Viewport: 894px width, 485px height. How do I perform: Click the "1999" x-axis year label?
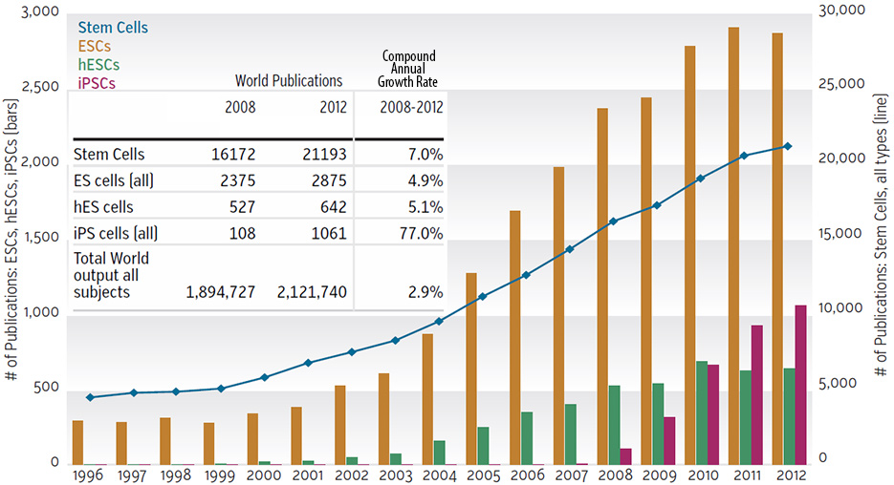220,475
